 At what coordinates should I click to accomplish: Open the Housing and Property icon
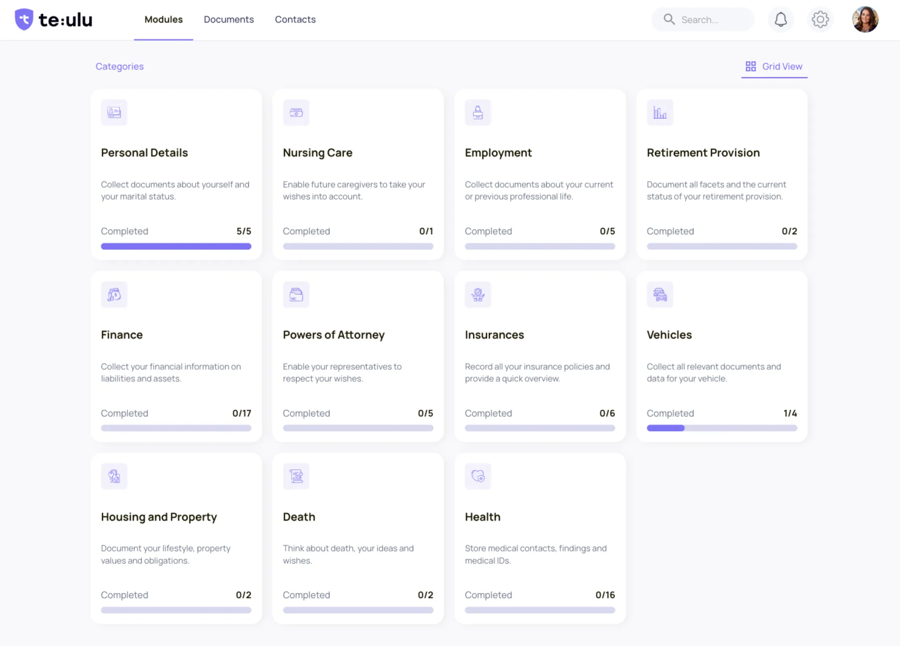[x=114, y=476]
